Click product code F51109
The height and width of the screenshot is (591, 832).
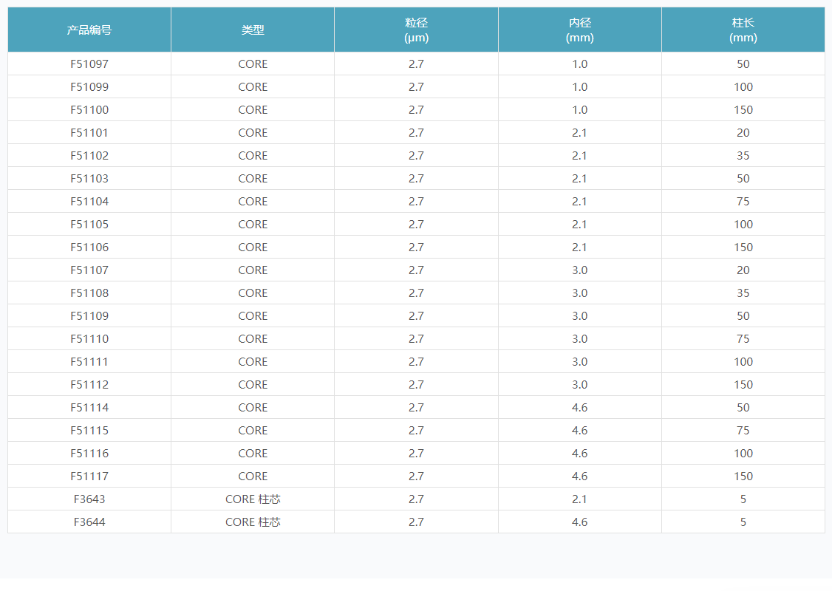point(89,316)
